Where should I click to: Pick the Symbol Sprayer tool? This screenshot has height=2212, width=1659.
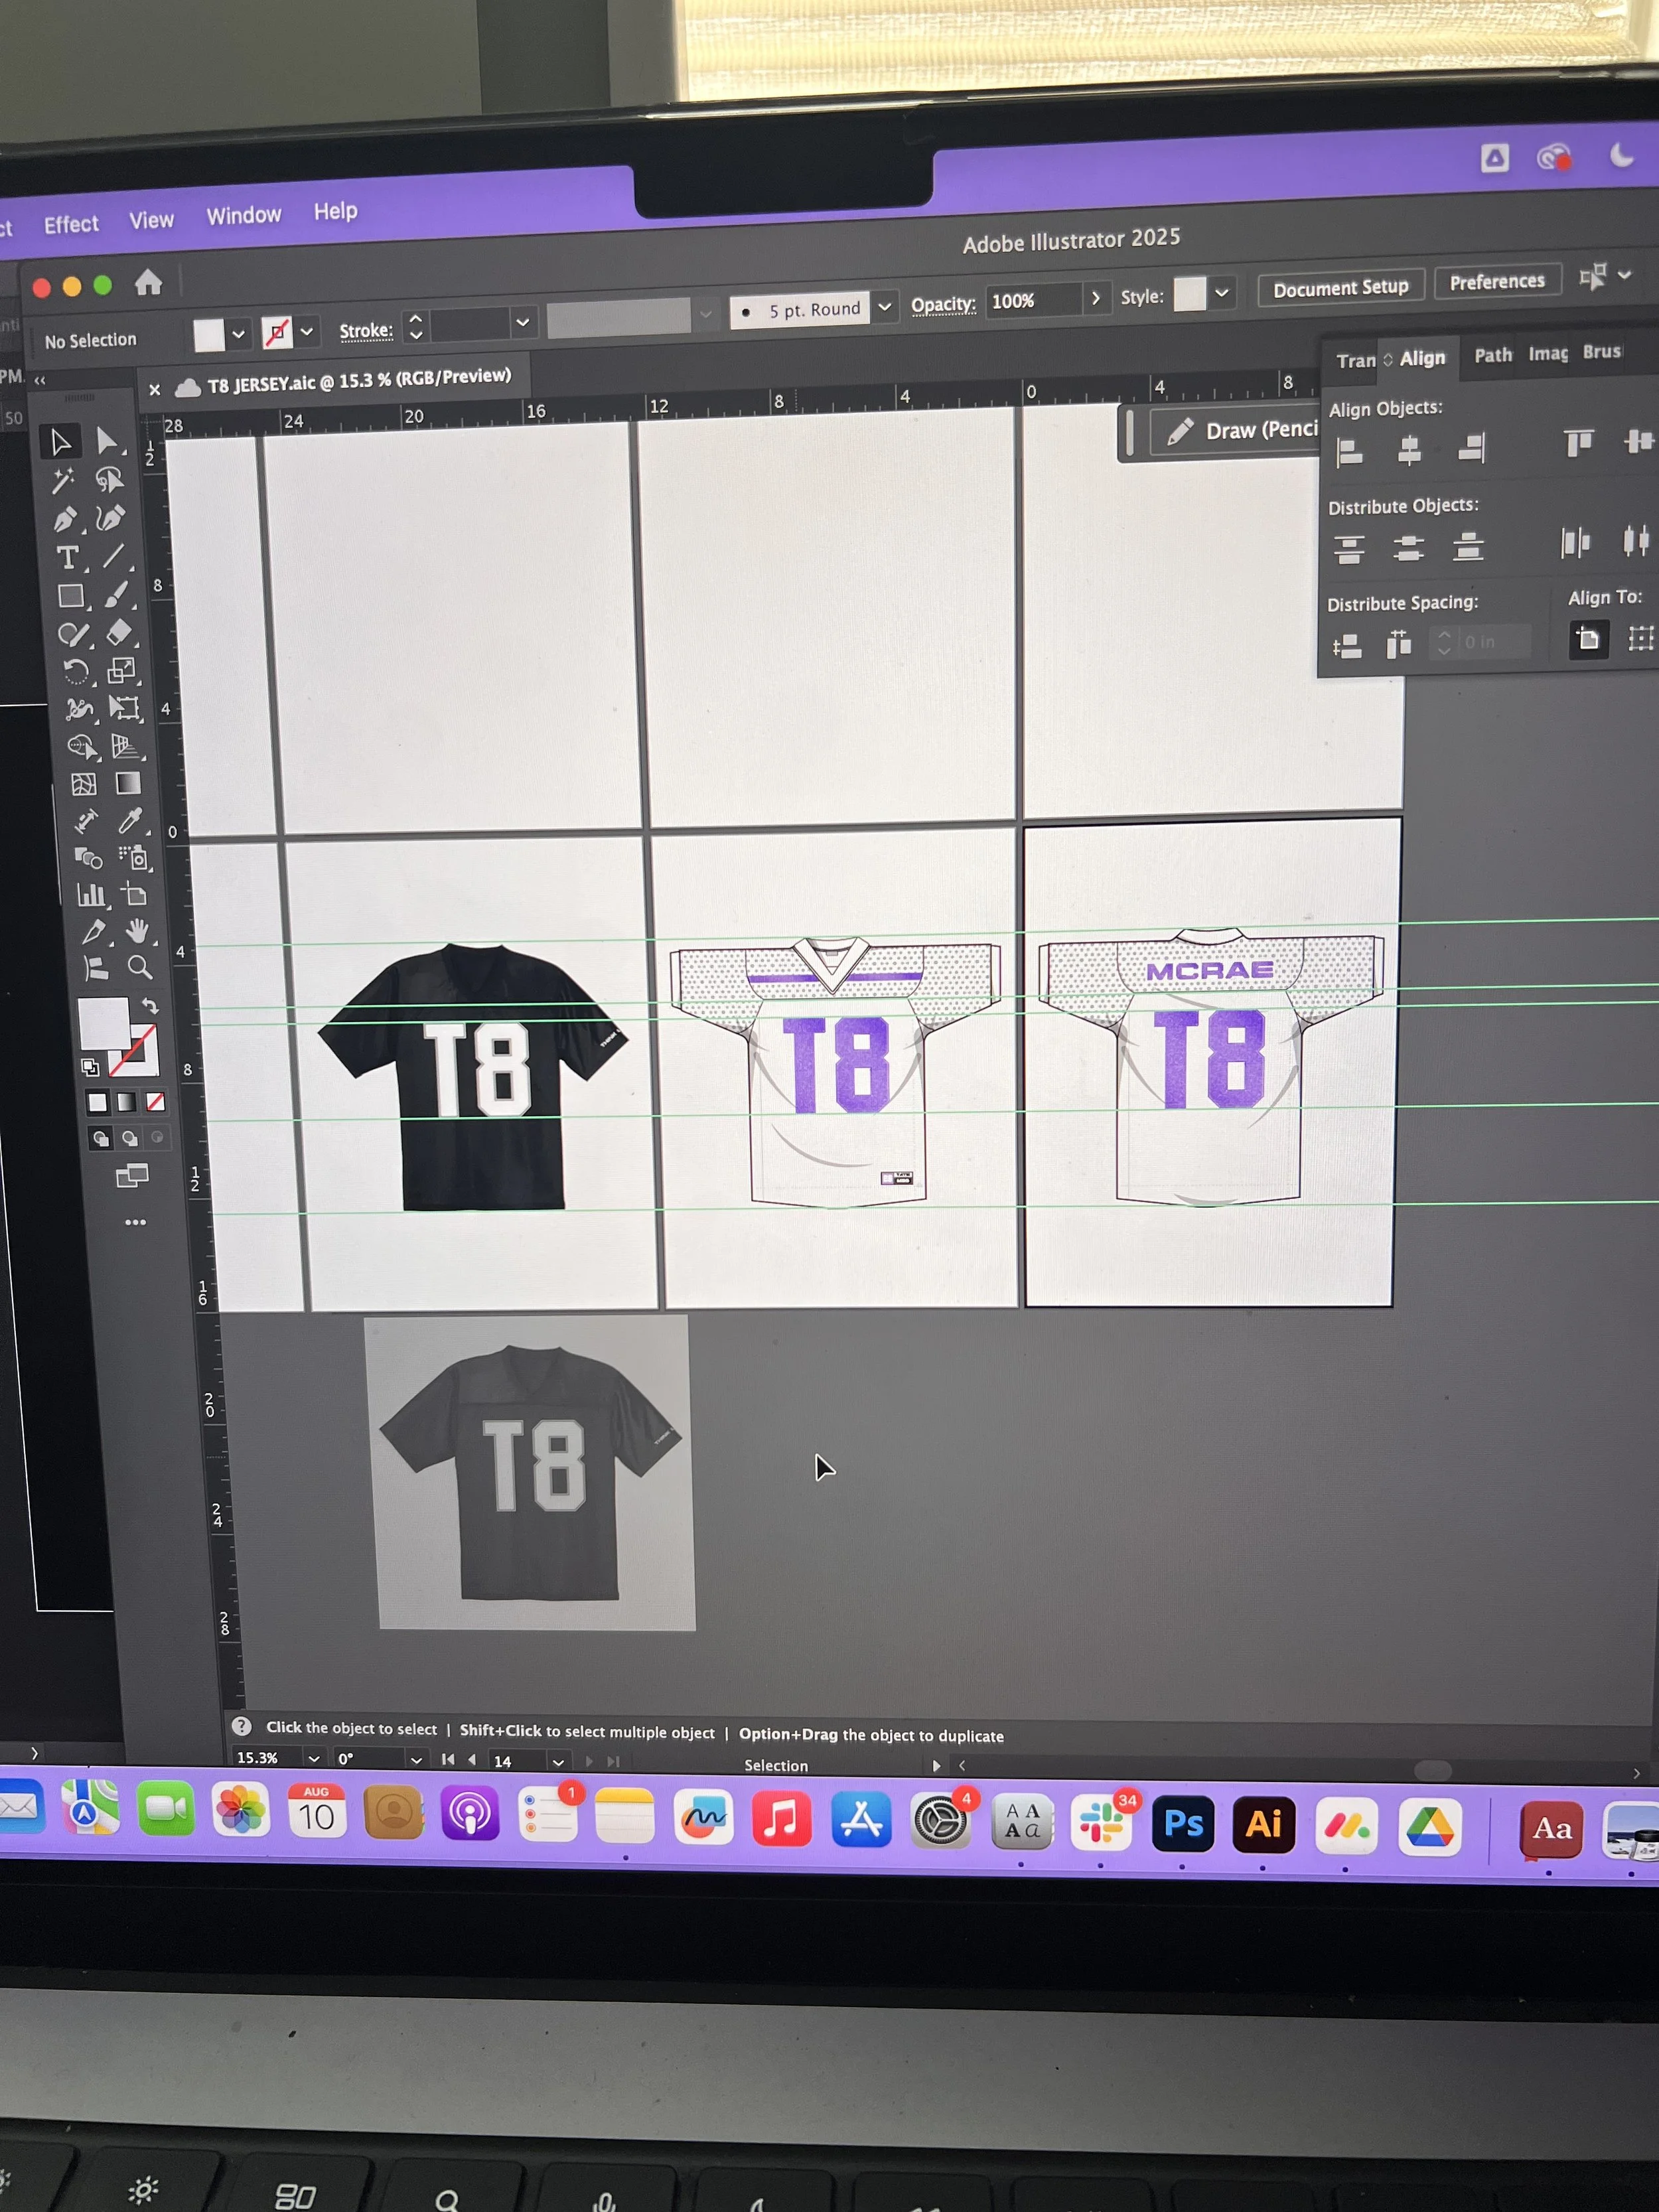133,858
